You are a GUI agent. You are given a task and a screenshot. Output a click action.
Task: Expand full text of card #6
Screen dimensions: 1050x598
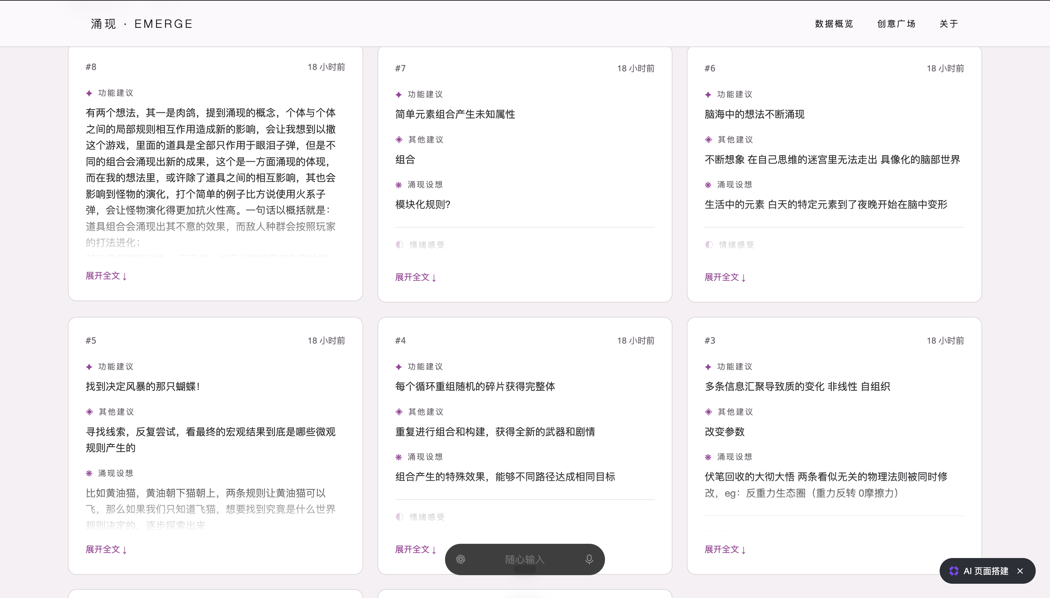pos(725,277)
